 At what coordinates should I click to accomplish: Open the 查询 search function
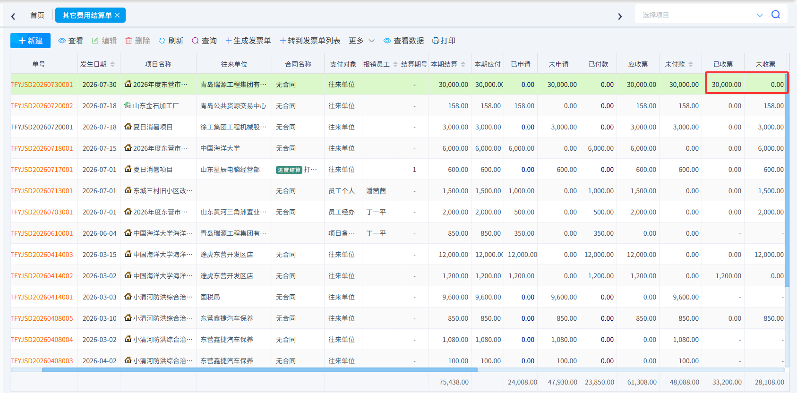point(205,41)
